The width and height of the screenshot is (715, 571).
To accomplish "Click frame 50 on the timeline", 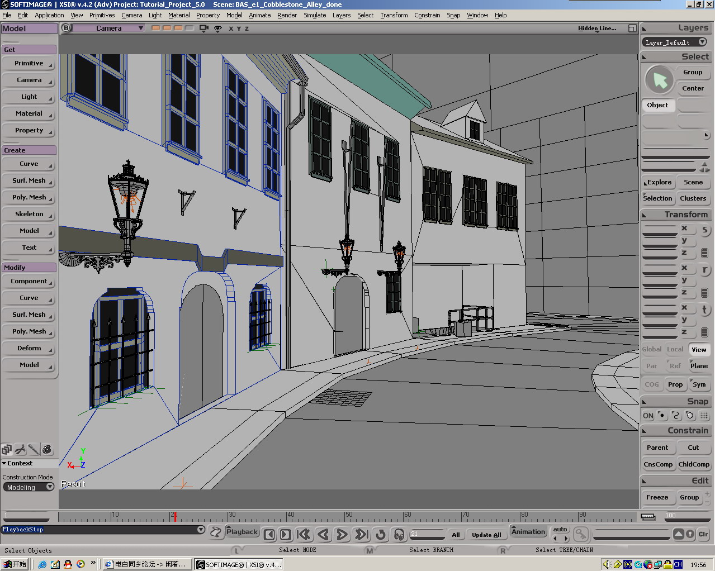I will pos(346,516).
